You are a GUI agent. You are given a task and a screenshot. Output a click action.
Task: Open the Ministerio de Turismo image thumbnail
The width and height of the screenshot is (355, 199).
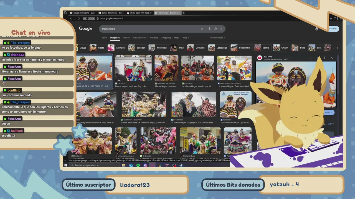click(166, 68)
